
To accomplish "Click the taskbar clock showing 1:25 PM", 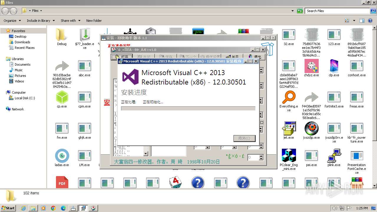I will [x=362, y=208].
